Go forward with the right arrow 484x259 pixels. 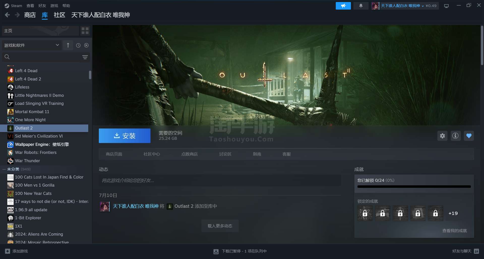coord(17,15)
